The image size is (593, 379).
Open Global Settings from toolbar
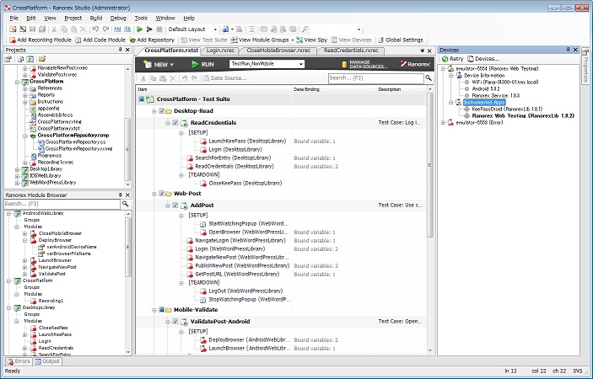[402, 40]
